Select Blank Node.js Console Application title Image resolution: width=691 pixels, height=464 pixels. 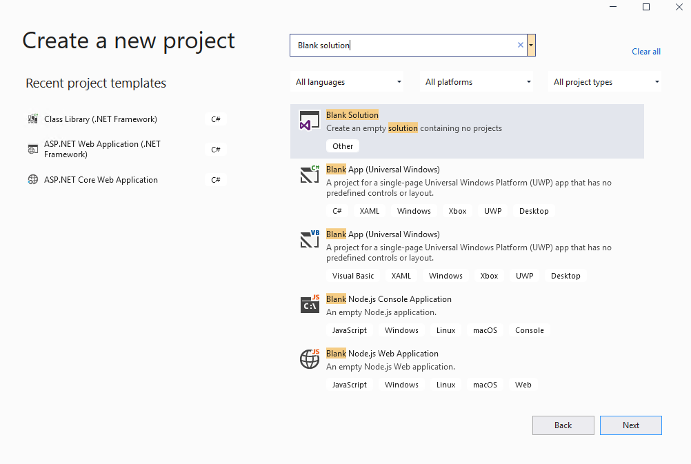pos(389,299)
